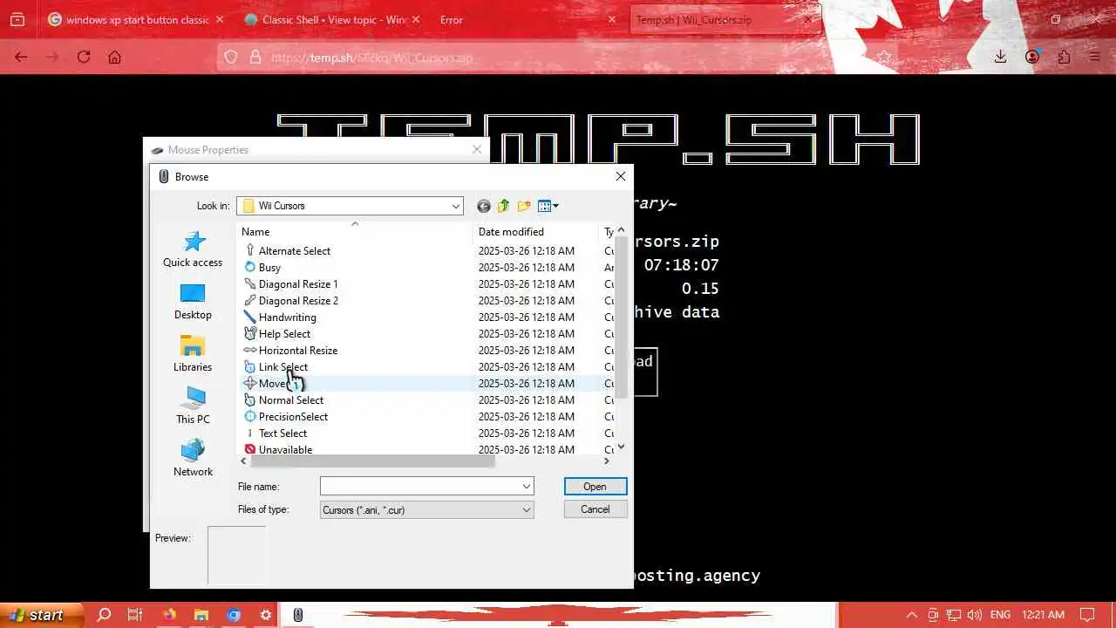Go to last folder visited in Browse dialog
Screen dimensions: 1116x628
(x=484, y=206)
